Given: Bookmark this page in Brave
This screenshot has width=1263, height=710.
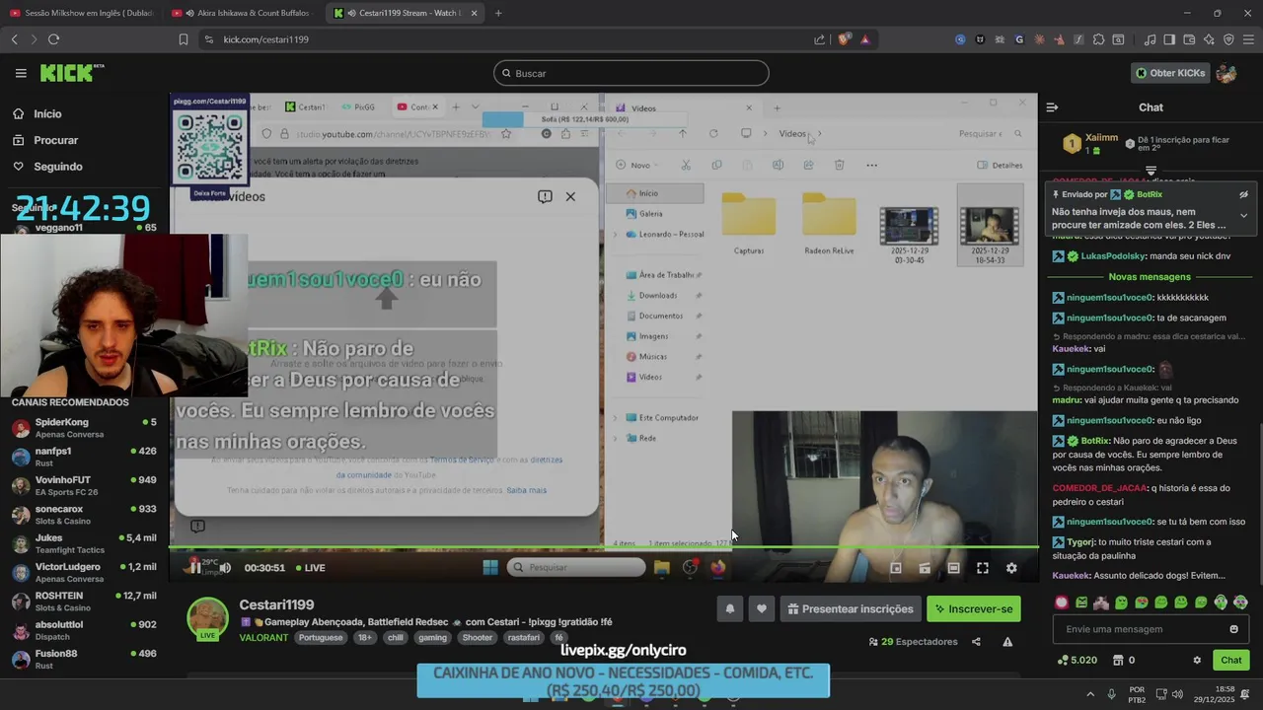Looking at the screenshot, I should [183, 39].
